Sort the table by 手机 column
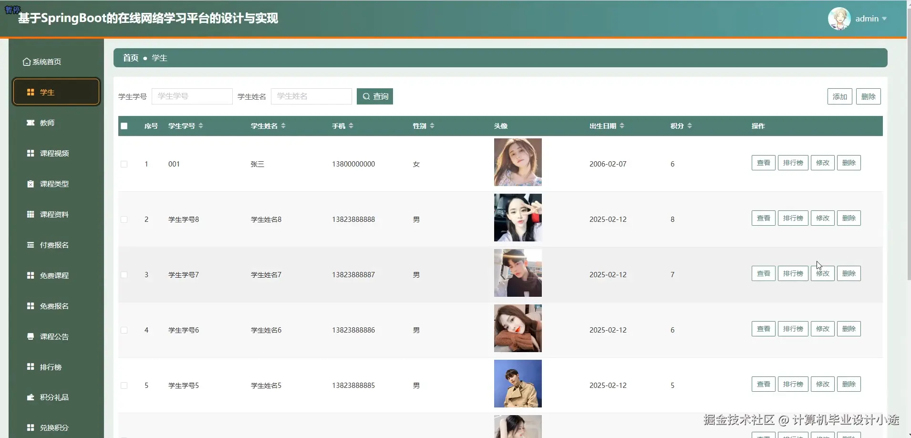 351,126
